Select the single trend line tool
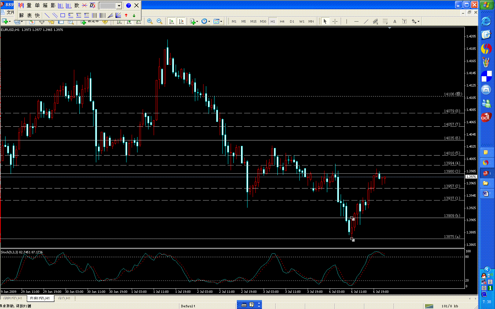495x309 pixels. pos(47,15)
